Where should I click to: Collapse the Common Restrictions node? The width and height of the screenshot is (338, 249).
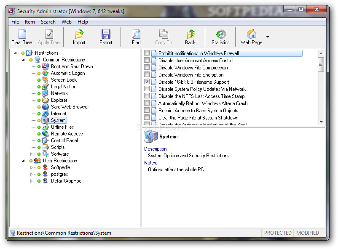point(23,60)
